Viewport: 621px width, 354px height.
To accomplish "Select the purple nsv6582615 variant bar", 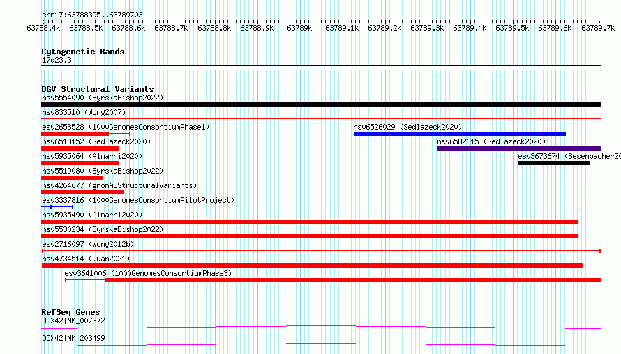I will (519, 148).
